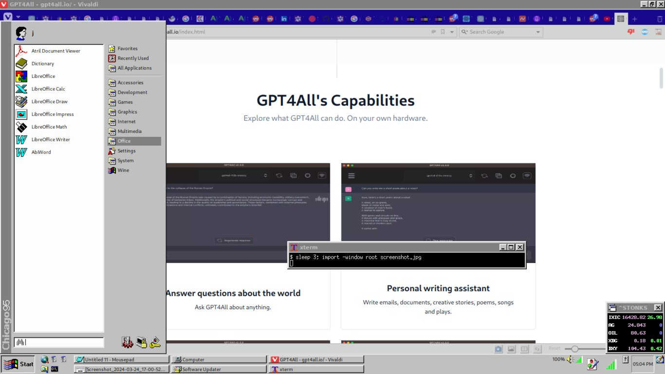Open AbiWord from the application list

41,152
